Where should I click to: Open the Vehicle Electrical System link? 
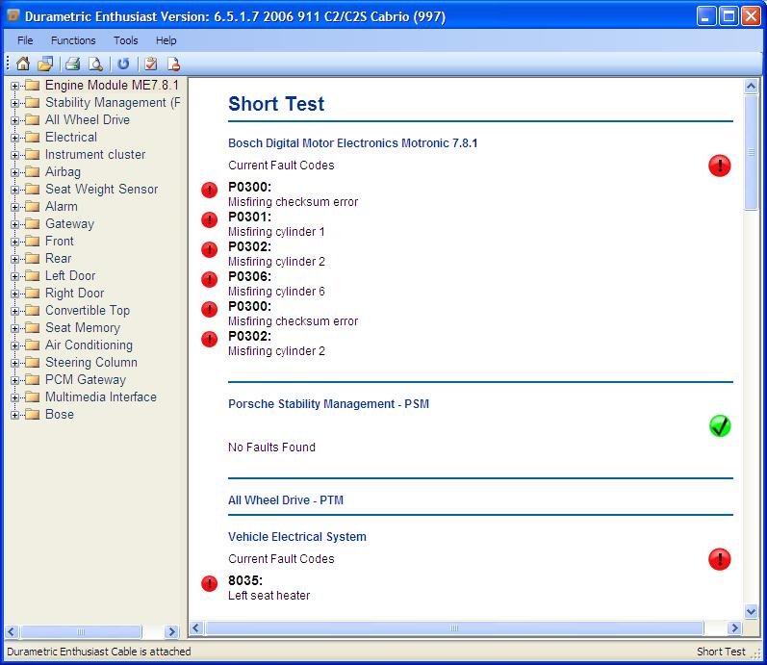pos(297,537)
